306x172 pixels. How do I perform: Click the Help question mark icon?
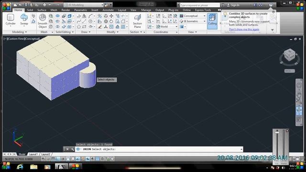coord(271,5)
